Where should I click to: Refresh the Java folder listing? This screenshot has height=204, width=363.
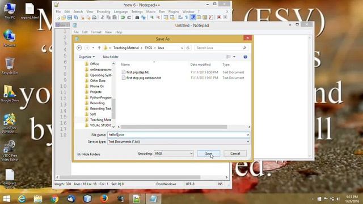[x=188, y=48]
